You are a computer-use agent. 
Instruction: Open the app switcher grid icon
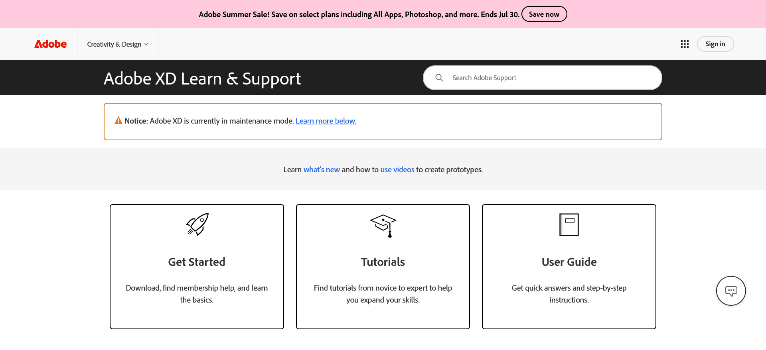[x=685, y=44]
